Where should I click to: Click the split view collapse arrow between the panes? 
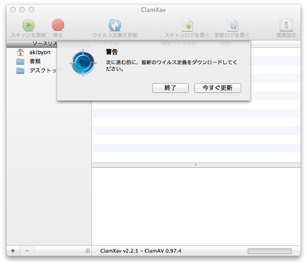tap(196, 165)
